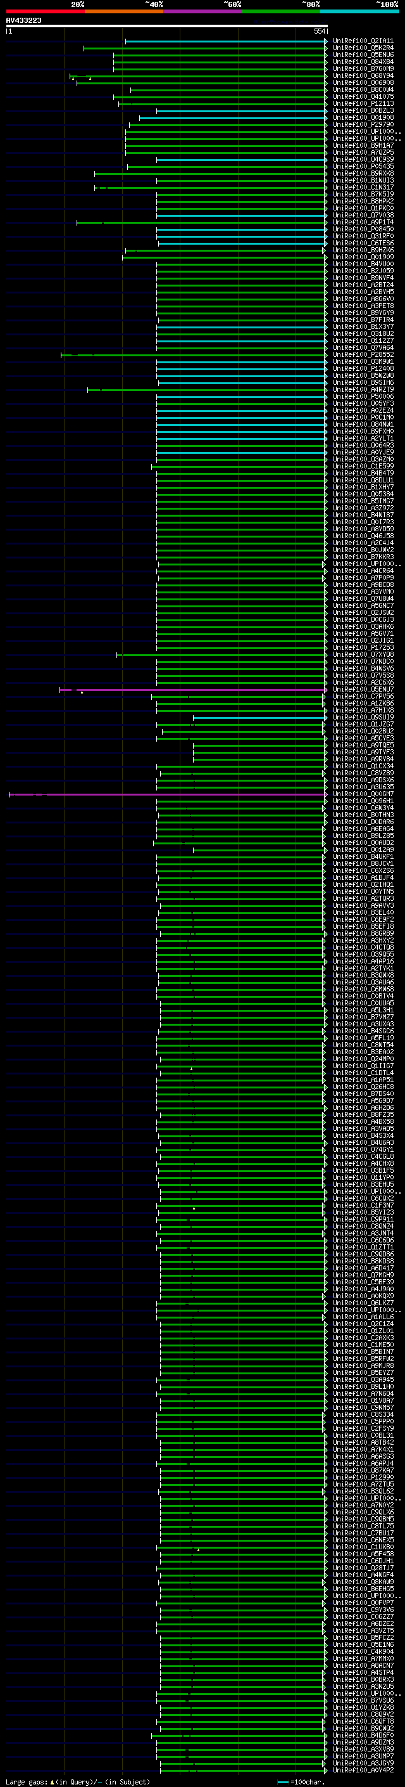Viewport: 405px width, 1787px height.
Task: Click the green ~80% identity legend segment
Action: [281, 11]
